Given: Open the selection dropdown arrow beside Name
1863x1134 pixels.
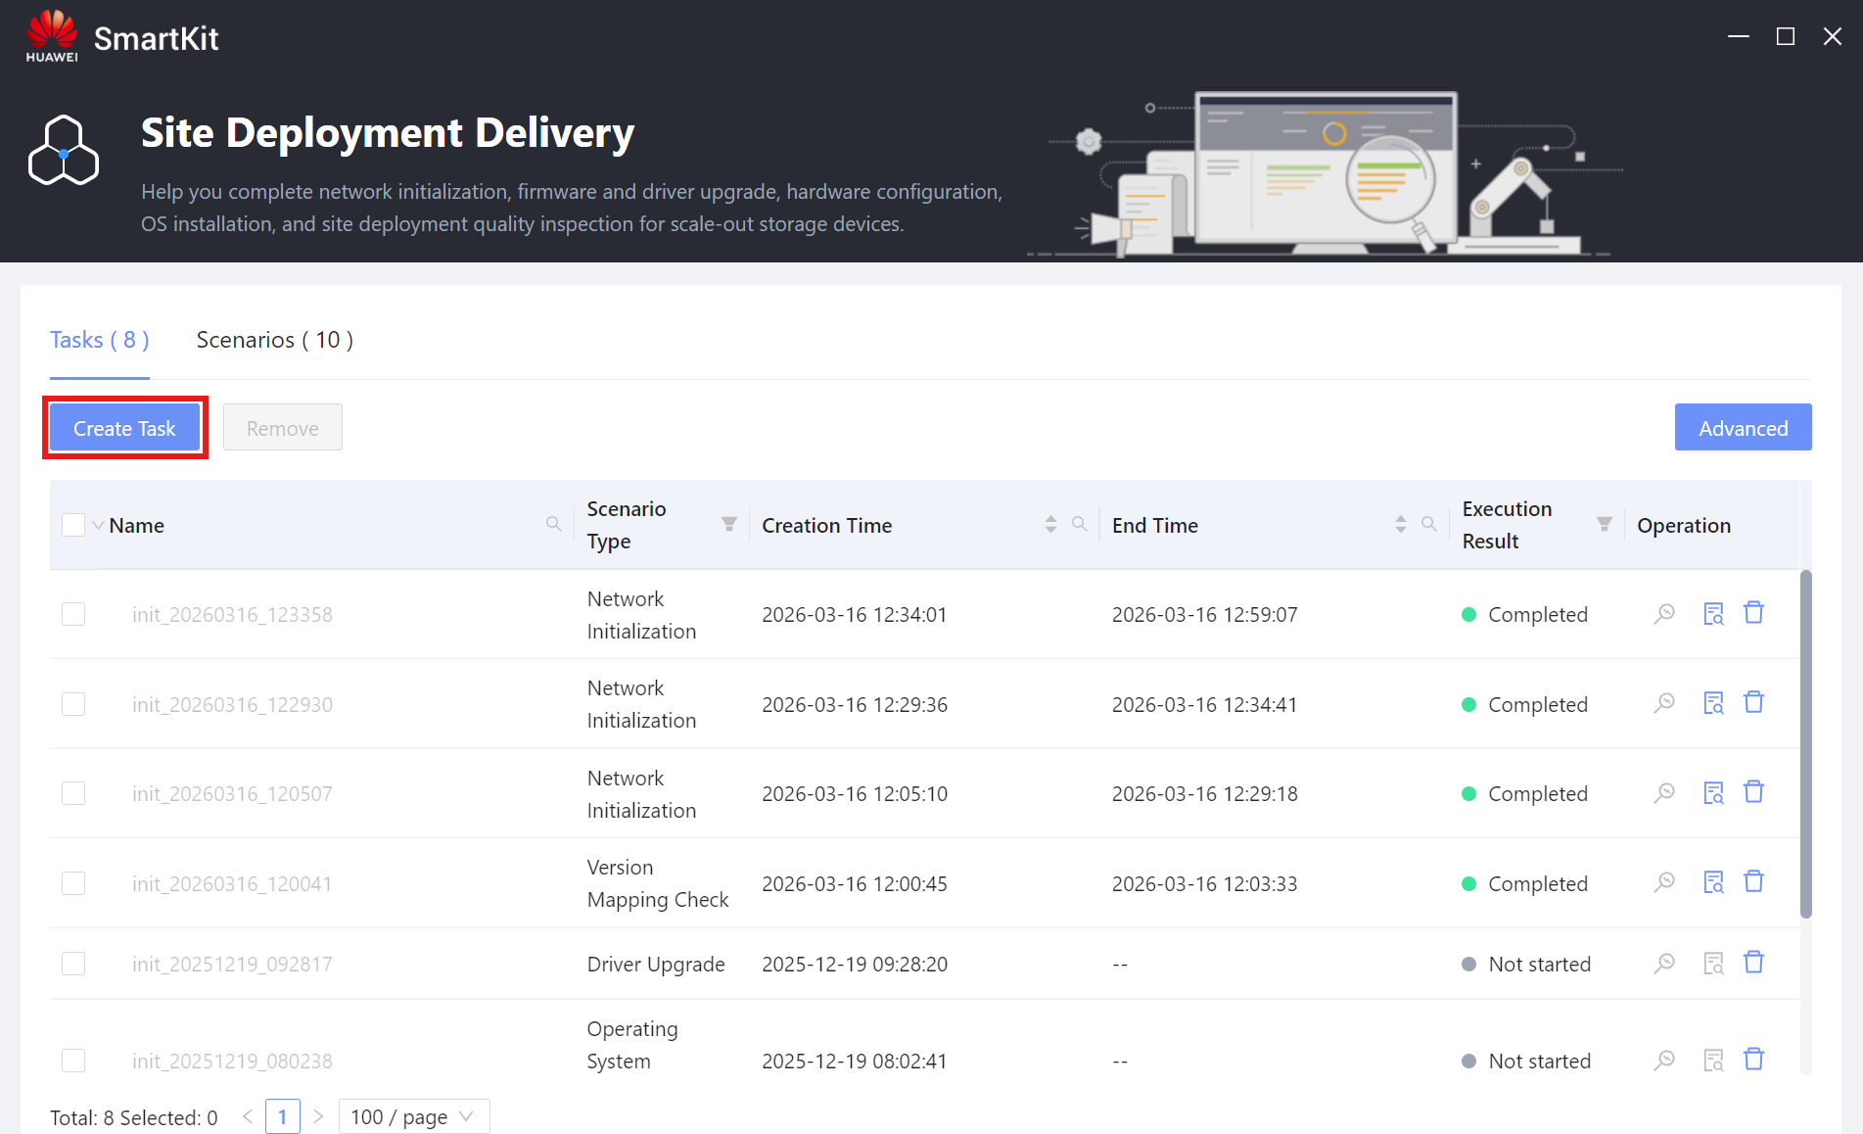Looking at the screenshot, I should [98, 526].
